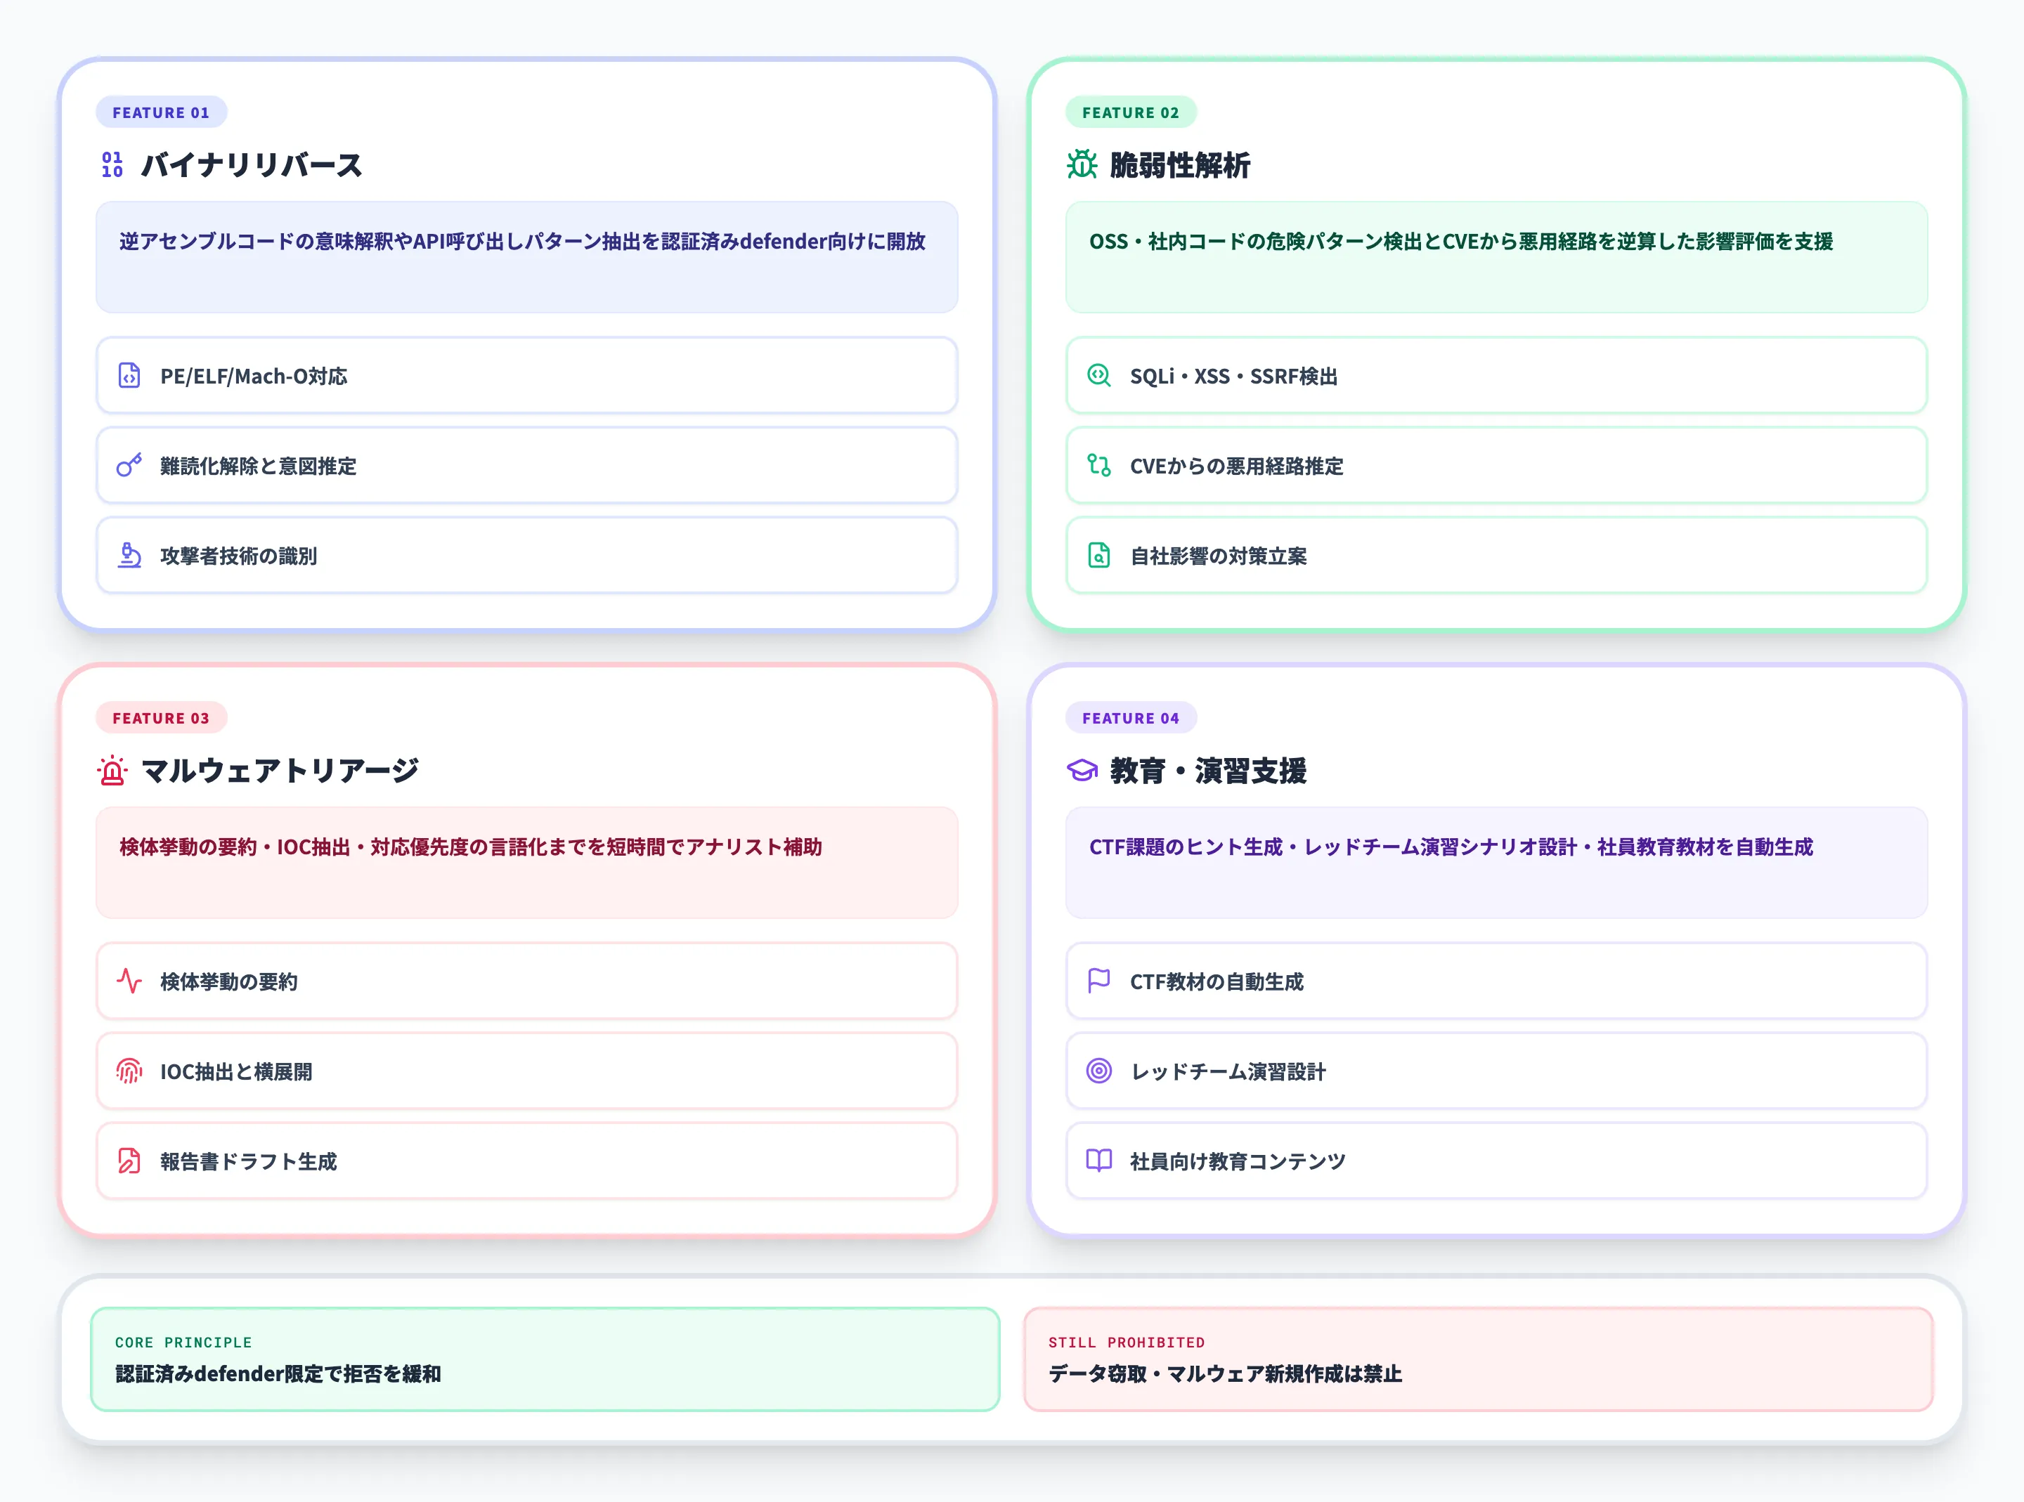Click the waveform icon beside 検体挙動の要約
This screenshot has width=2024, height=1502.
(x=130, y=981)
